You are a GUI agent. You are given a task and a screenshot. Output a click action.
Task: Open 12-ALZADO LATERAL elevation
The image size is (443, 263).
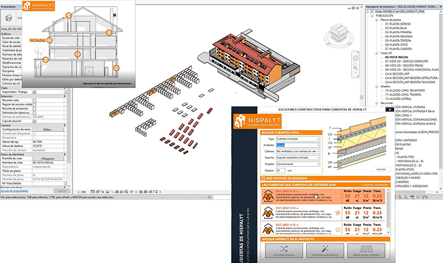[398, 99]
